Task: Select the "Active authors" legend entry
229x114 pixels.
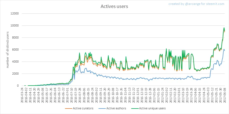Action: pyautogui.click(x=112, y=108)
